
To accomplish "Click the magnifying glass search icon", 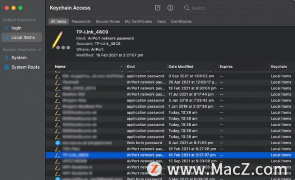I will [187, 8].
